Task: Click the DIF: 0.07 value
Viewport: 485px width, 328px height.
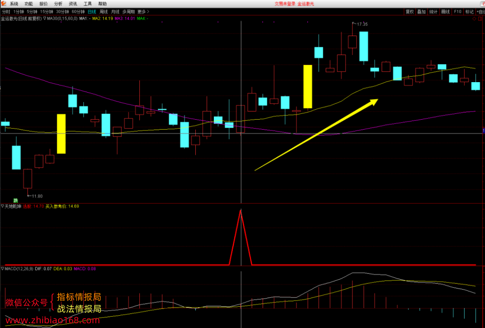Action: [43, 269]
